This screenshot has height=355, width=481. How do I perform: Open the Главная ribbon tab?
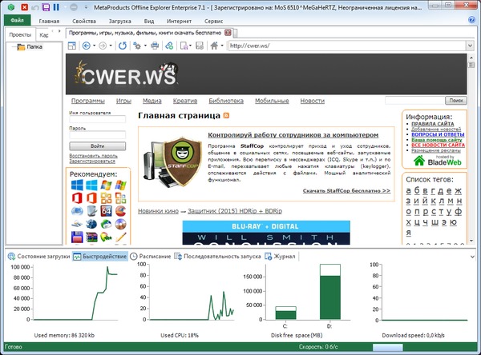(x=49, y=21)
